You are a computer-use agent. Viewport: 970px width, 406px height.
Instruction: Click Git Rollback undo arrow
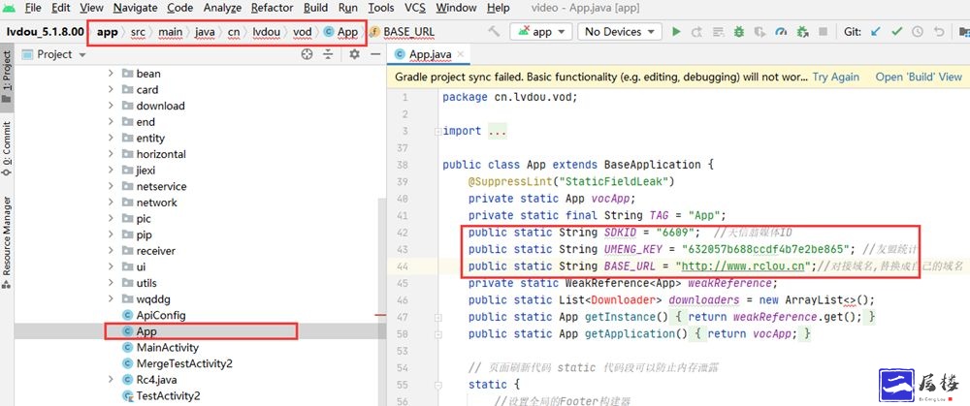point(938,32)
